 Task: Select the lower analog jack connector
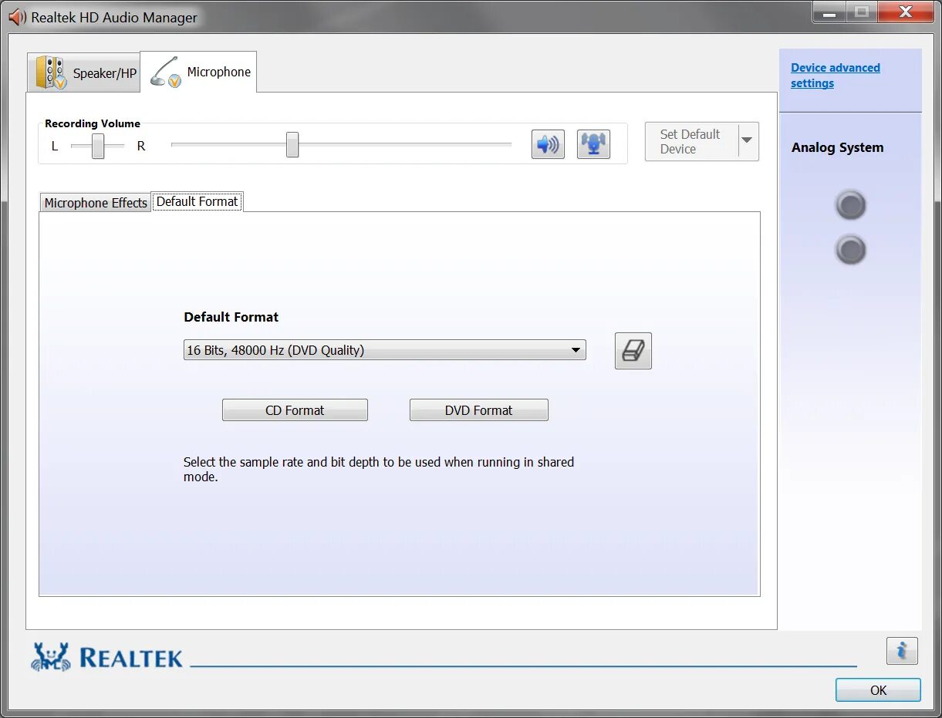[851, 250]
